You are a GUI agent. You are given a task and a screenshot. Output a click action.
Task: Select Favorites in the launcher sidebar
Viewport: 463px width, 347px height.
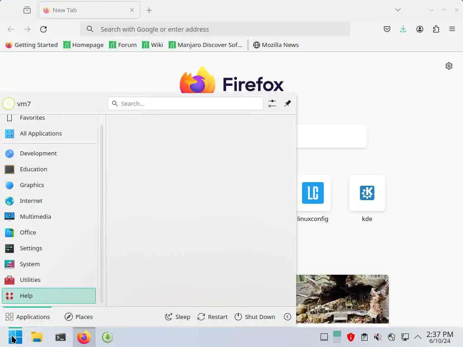pos(49,118)
